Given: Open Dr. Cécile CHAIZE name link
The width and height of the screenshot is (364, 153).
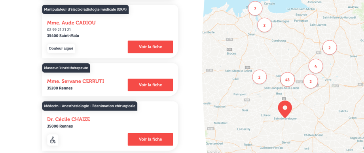Looking at the screenshot, I should tap(68, 119).
